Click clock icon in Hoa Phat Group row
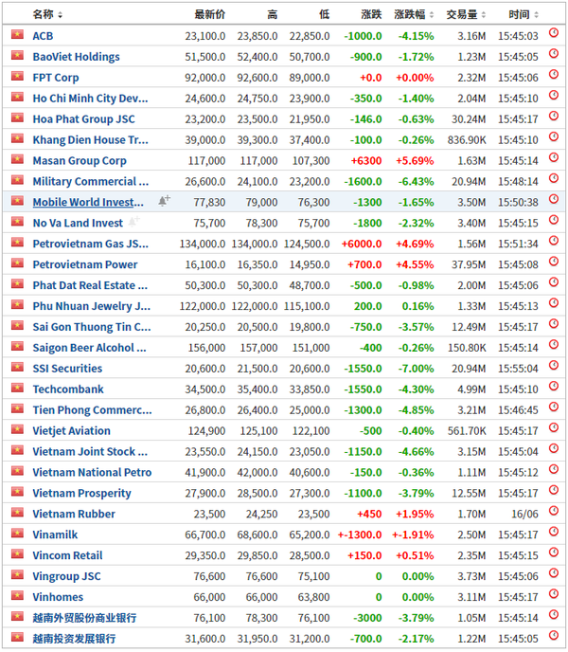The width and height of the screenshot is (568, 652). click(554, 116)
